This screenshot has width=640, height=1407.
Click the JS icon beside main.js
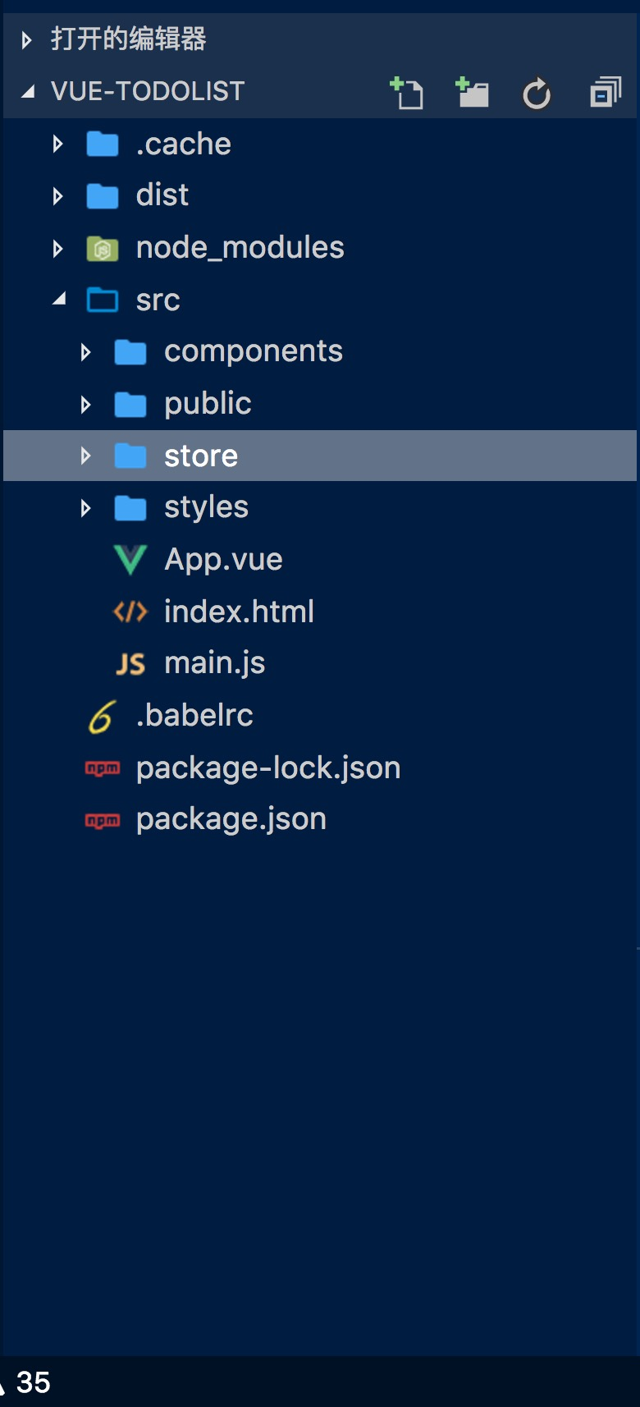coord(130,663)
